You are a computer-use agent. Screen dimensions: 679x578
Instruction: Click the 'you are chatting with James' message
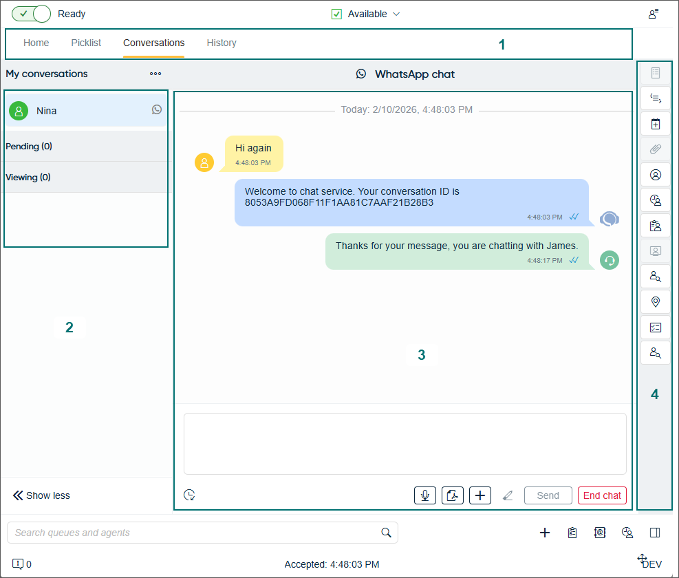(457, 251)
